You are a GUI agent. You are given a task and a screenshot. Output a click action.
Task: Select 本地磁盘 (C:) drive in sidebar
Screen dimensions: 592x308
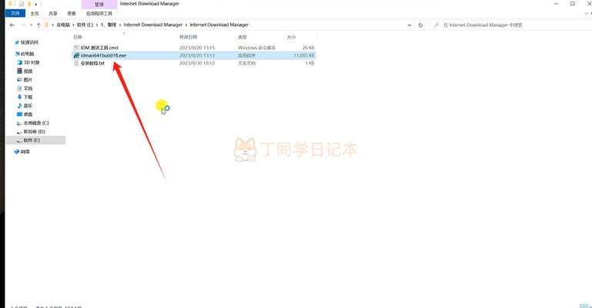[33, 123]
